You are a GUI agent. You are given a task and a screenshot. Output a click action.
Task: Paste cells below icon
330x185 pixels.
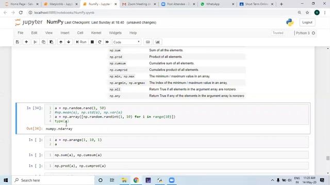click(x=52, y=42)
